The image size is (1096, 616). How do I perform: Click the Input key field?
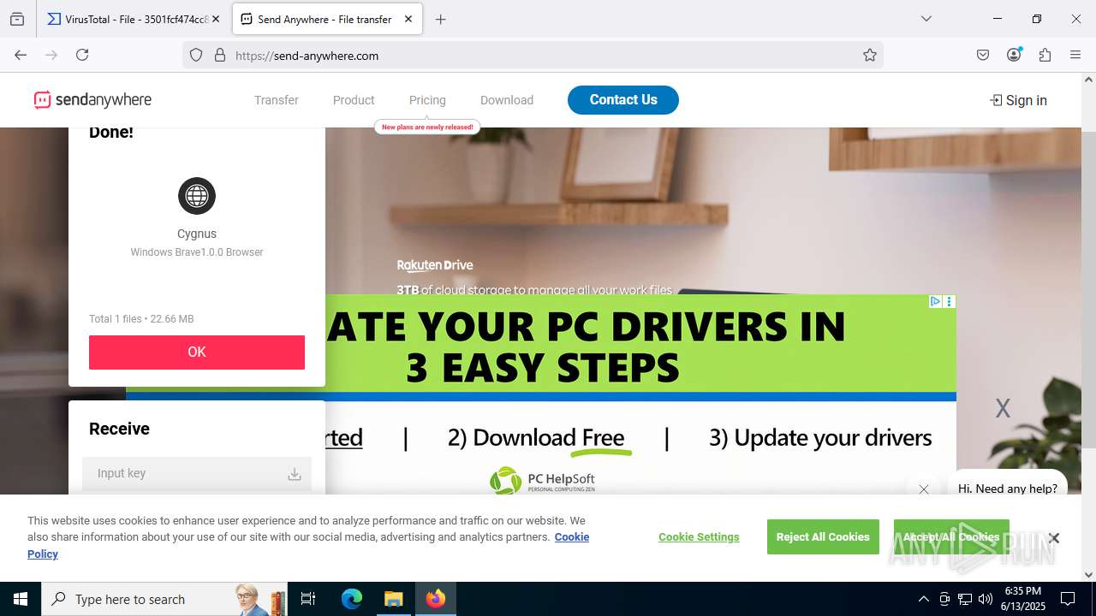(x=197, y=473)
